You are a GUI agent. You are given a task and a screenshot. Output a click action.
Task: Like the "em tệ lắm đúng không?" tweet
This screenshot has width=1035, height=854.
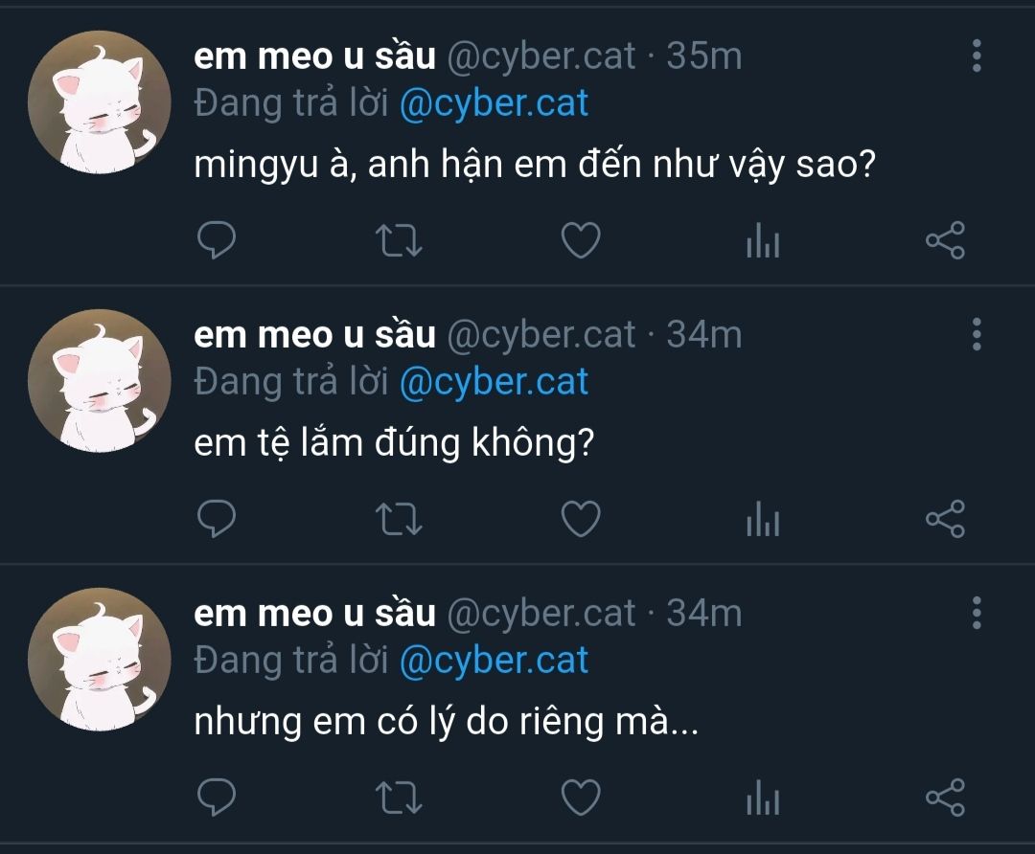tap(580, 519)
